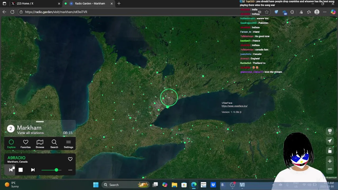Open the blue shield extension icon
The image size is (338, 190).
[276, 12]
